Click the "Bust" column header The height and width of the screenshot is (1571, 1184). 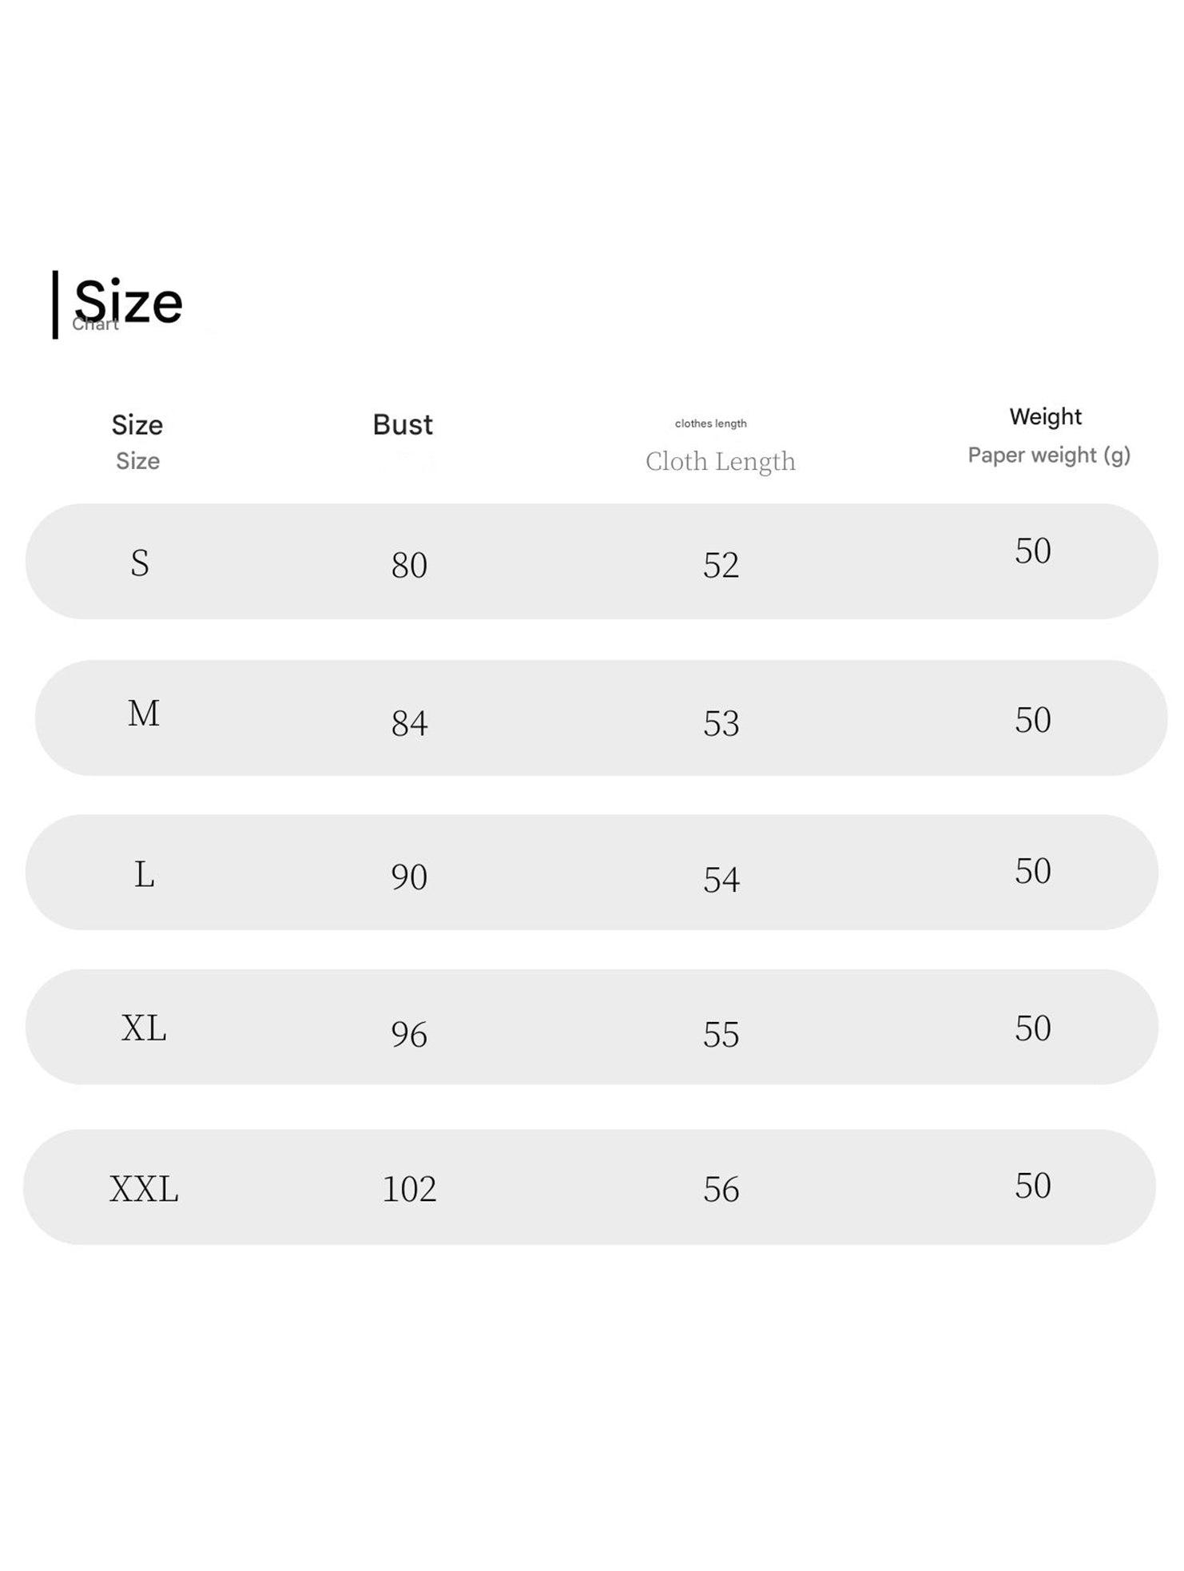coord(403,424)
